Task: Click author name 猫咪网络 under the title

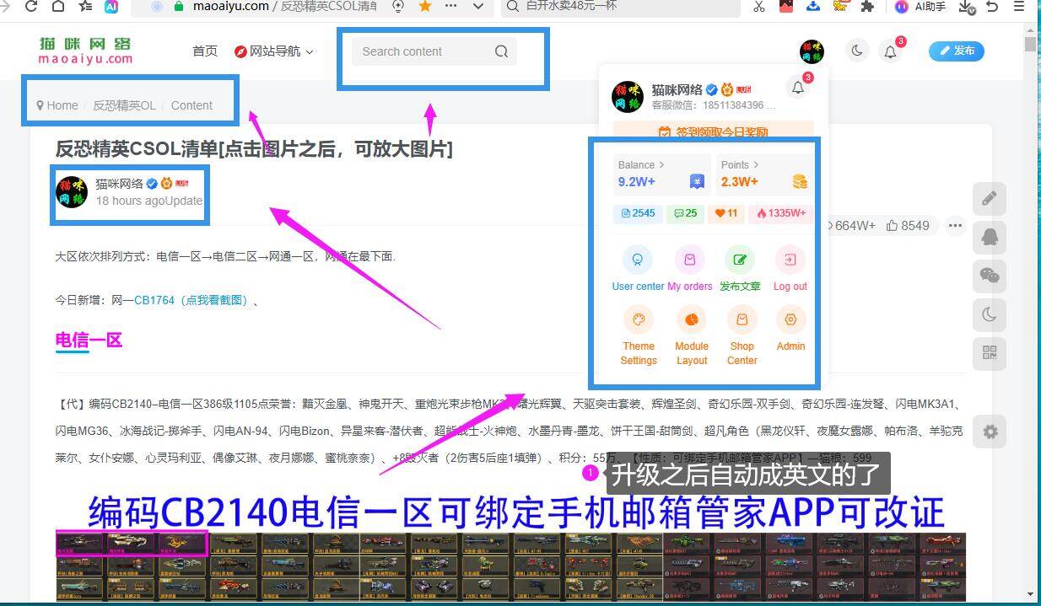Action: point(119,183)
